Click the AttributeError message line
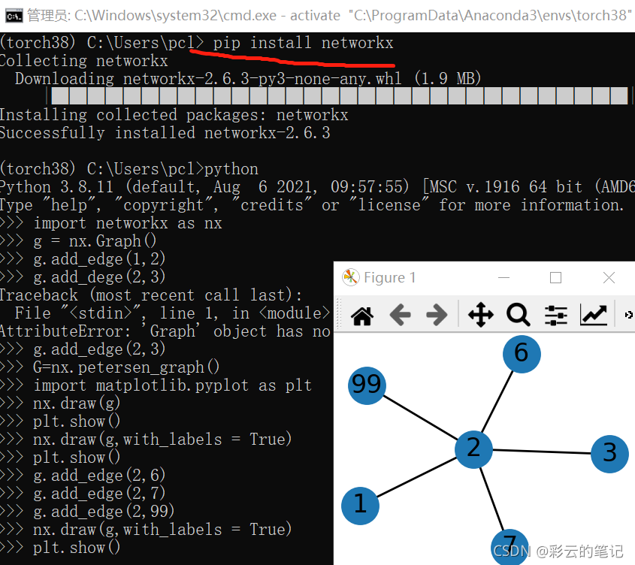The width and height of the screenshot is (635, 565). pos(165,331)
